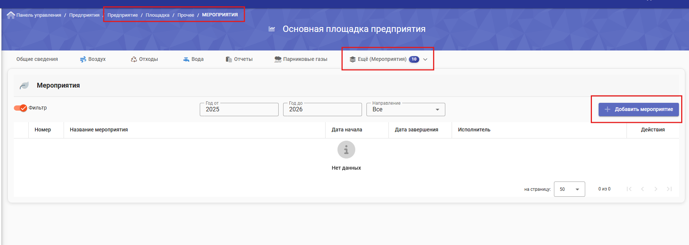Click the layers icon on Ещё tab
Viewport: 689px width, 245px height.
pyautogui.click(x=353, y=59)
